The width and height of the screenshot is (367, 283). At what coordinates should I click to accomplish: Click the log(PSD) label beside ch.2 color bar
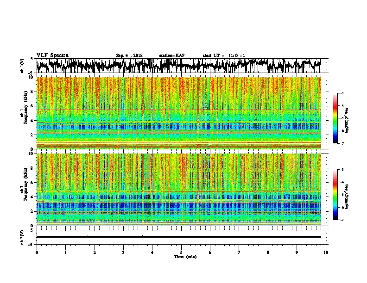(x=347, y=197)
